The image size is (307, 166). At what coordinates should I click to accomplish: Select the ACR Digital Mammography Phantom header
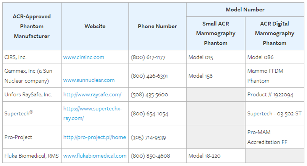[x=274, y=33]
